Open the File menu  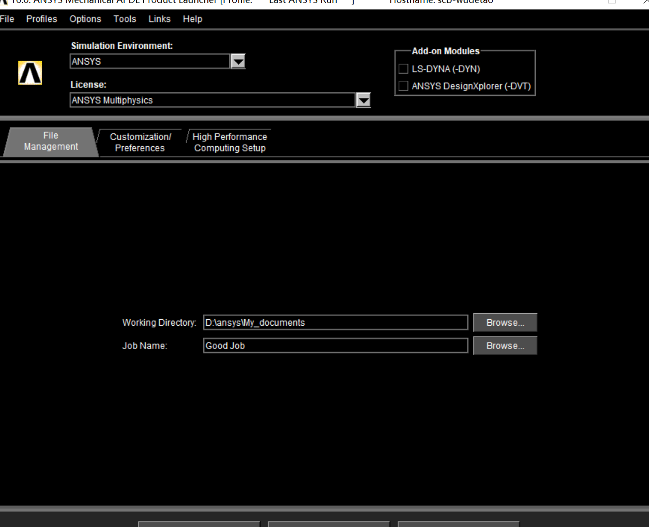7,19
